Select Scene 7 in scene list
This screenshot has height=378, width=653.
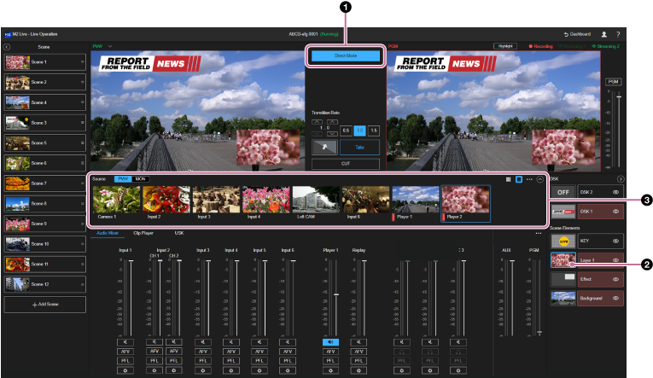click(x=45, y=183)
